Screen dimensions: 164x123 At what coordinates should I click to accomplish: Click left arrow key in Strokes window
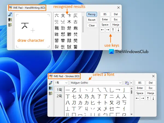(137, 98)
